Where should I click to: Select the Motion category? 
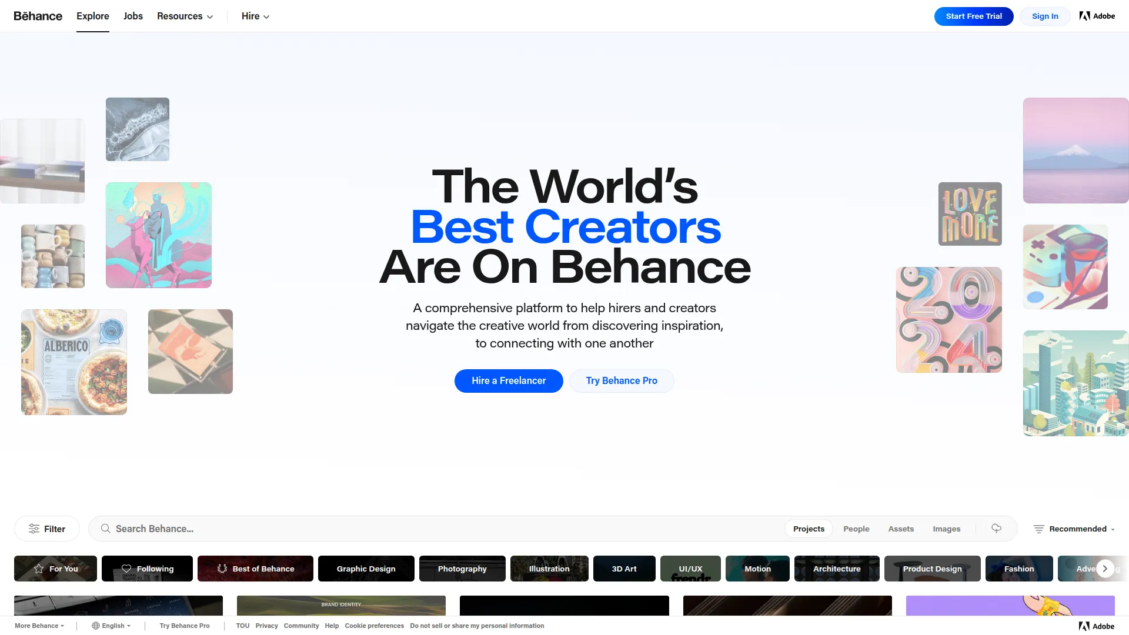point(757,569)
